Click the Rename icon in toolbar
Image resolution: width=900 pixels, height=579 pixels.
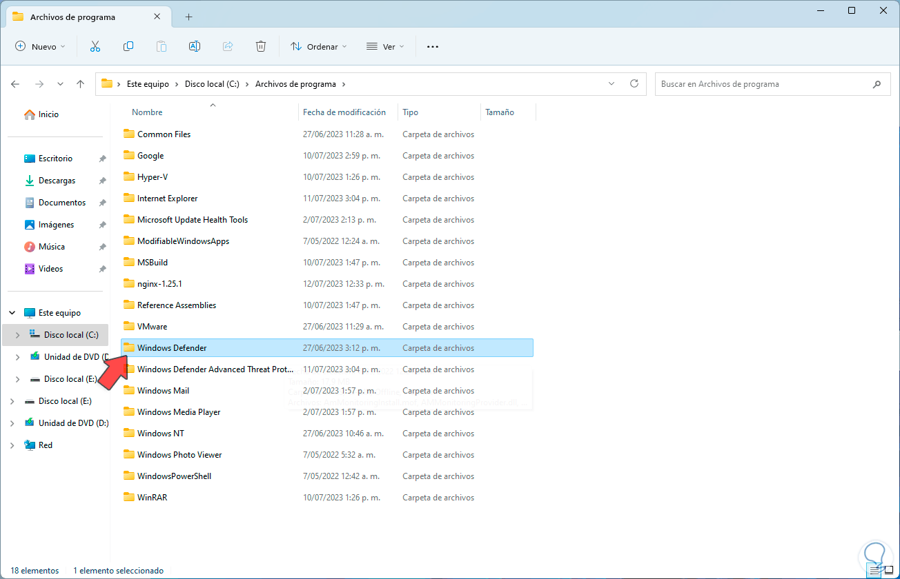(x=195, y=46)
